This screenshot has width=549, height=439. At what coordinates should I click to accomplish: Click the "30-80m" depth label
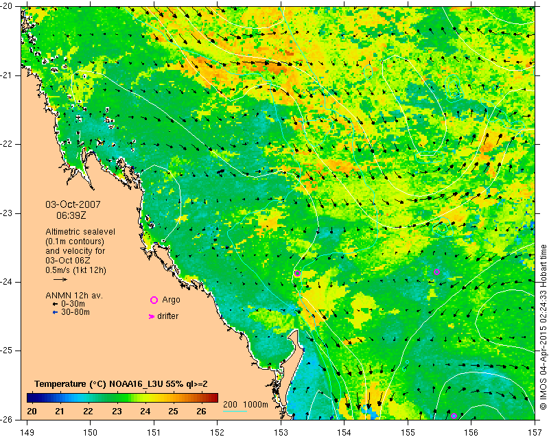click(x=75, y=312)
